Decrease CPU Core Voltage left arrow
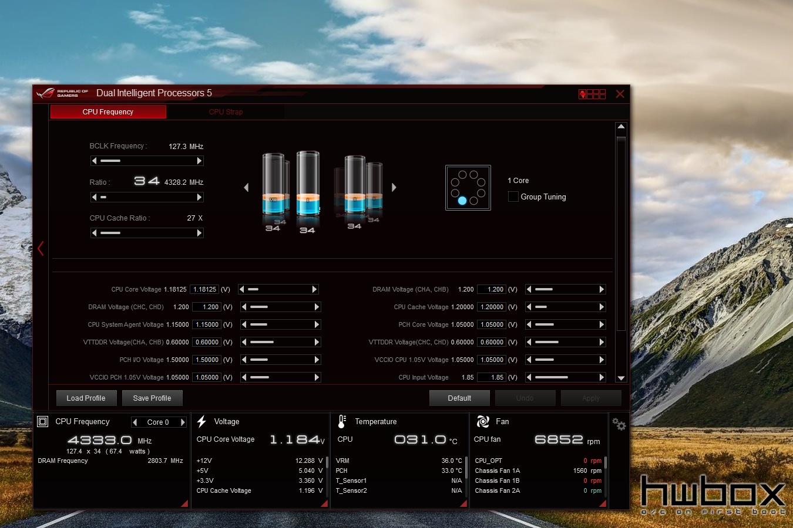793x528 pixels. pos(241,289)
